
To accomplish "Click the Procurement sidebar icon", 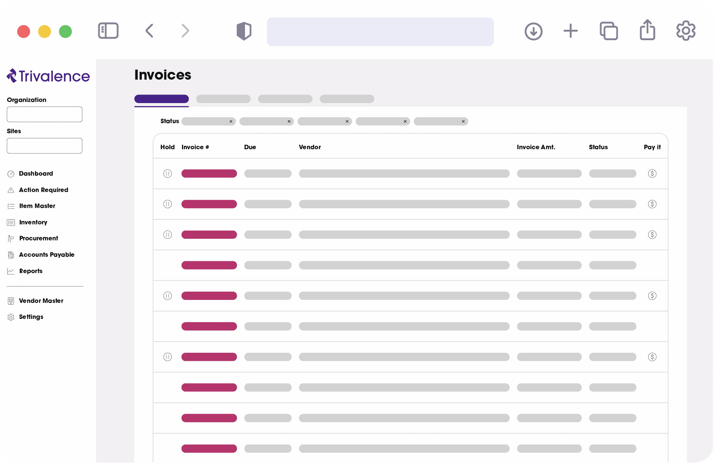I will 11,238.
